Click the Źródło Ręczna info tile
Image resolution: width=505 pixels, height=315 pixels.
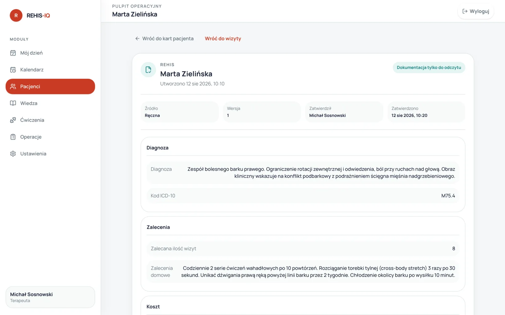point(180,112)
